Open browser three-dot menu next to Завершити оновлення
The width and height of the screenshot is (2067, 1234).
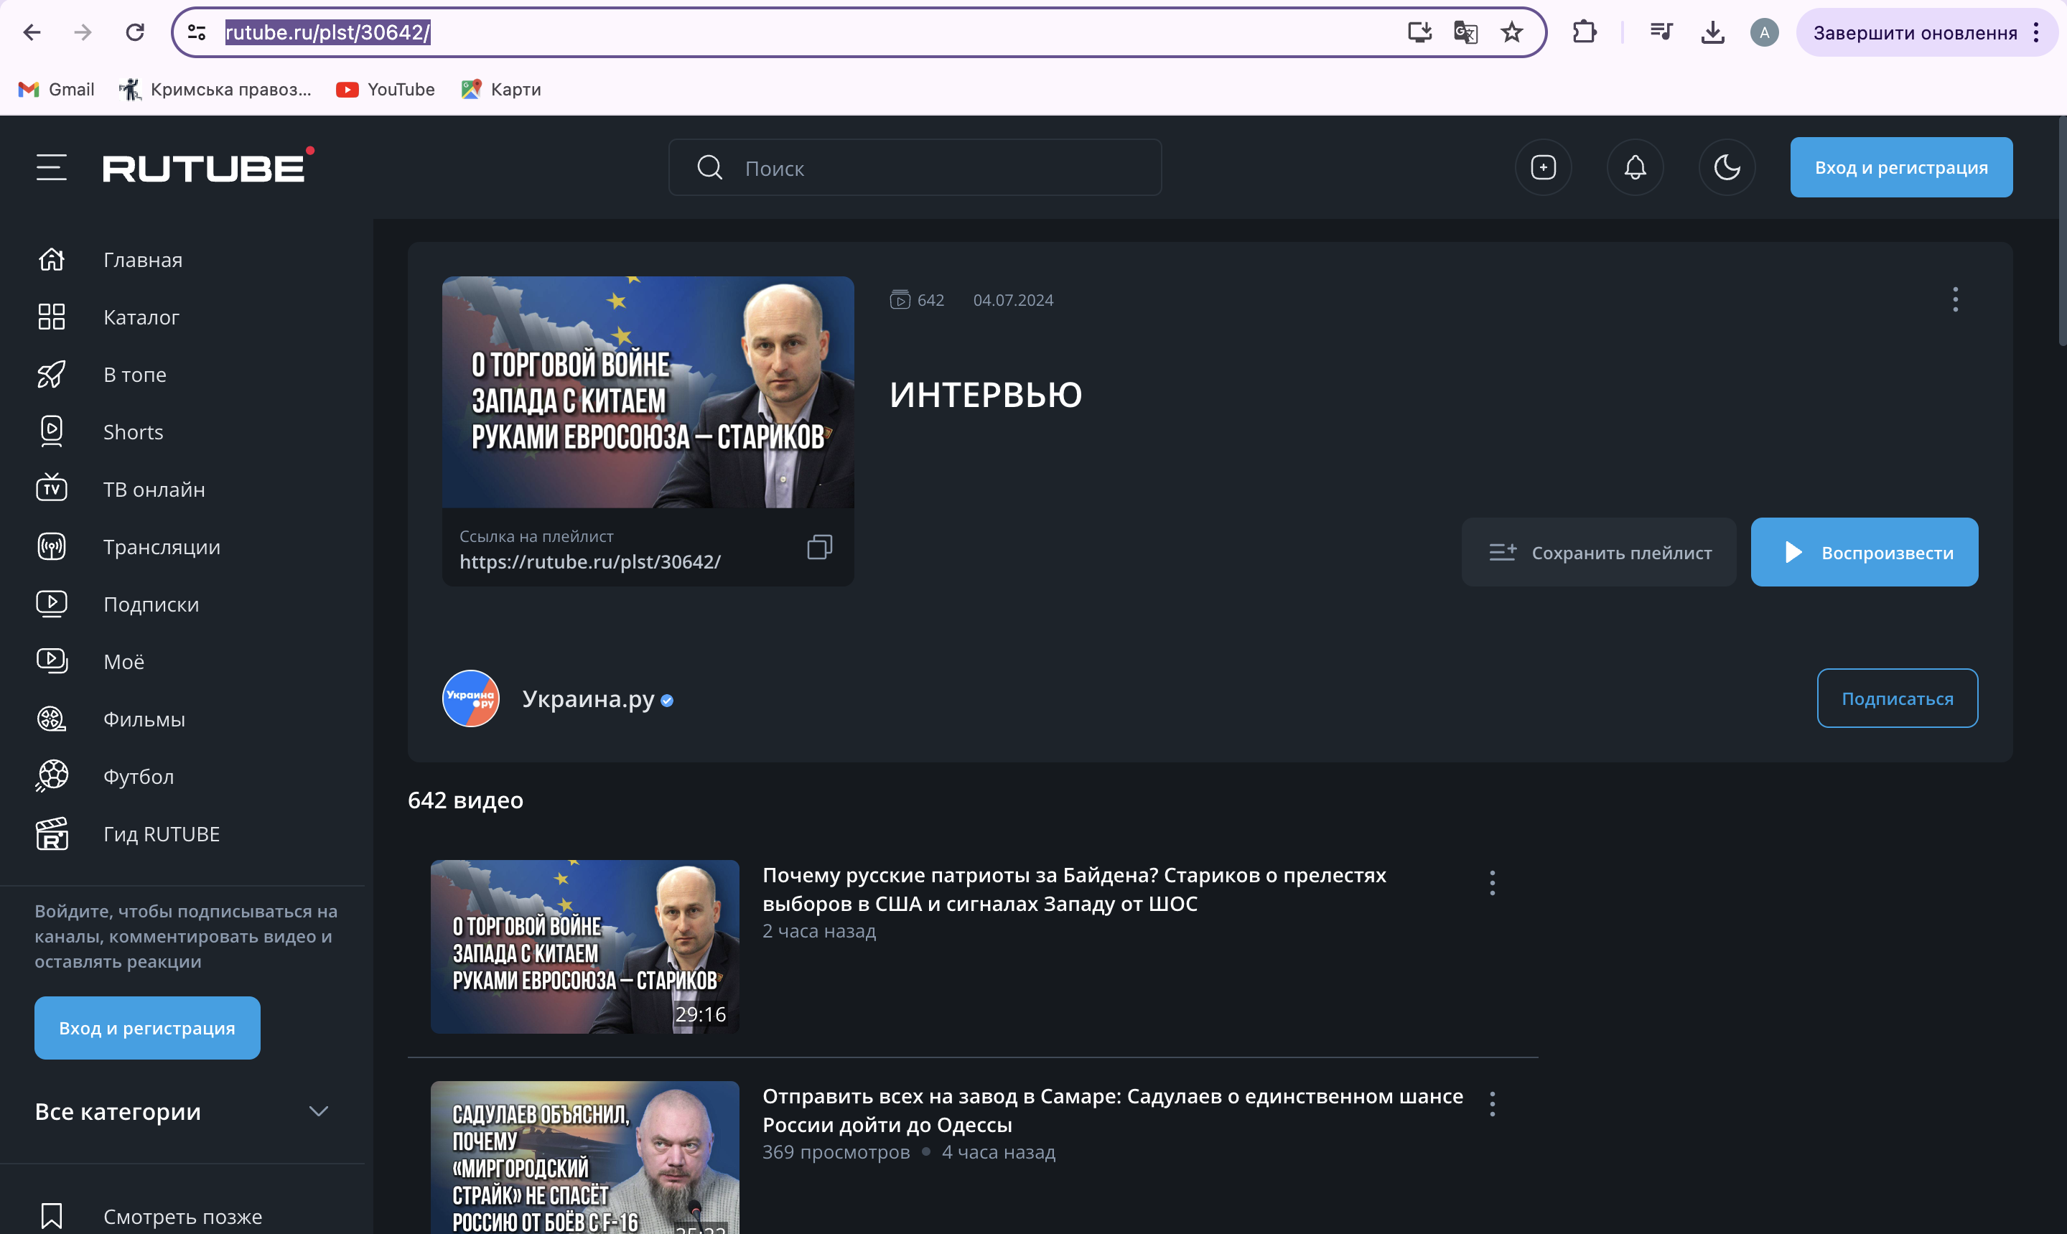[x=2035, y=32]
